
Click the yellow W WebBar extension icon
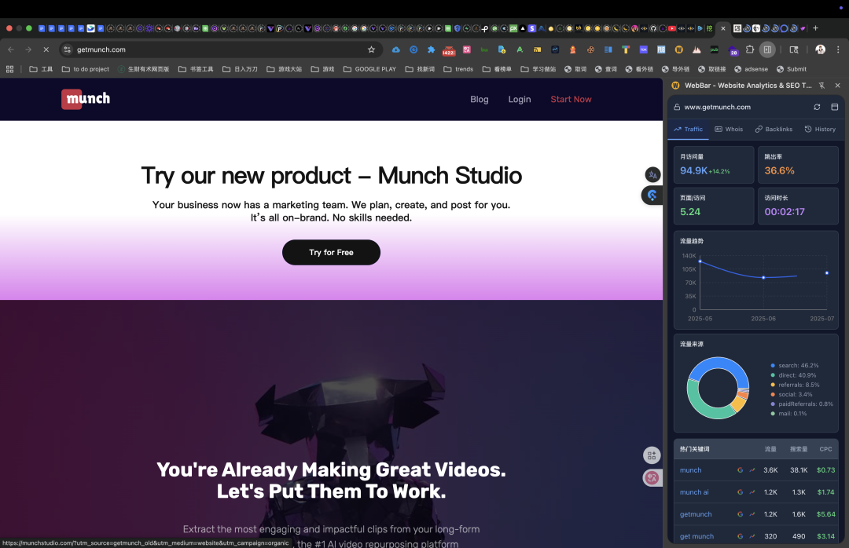tap(678, 49)
